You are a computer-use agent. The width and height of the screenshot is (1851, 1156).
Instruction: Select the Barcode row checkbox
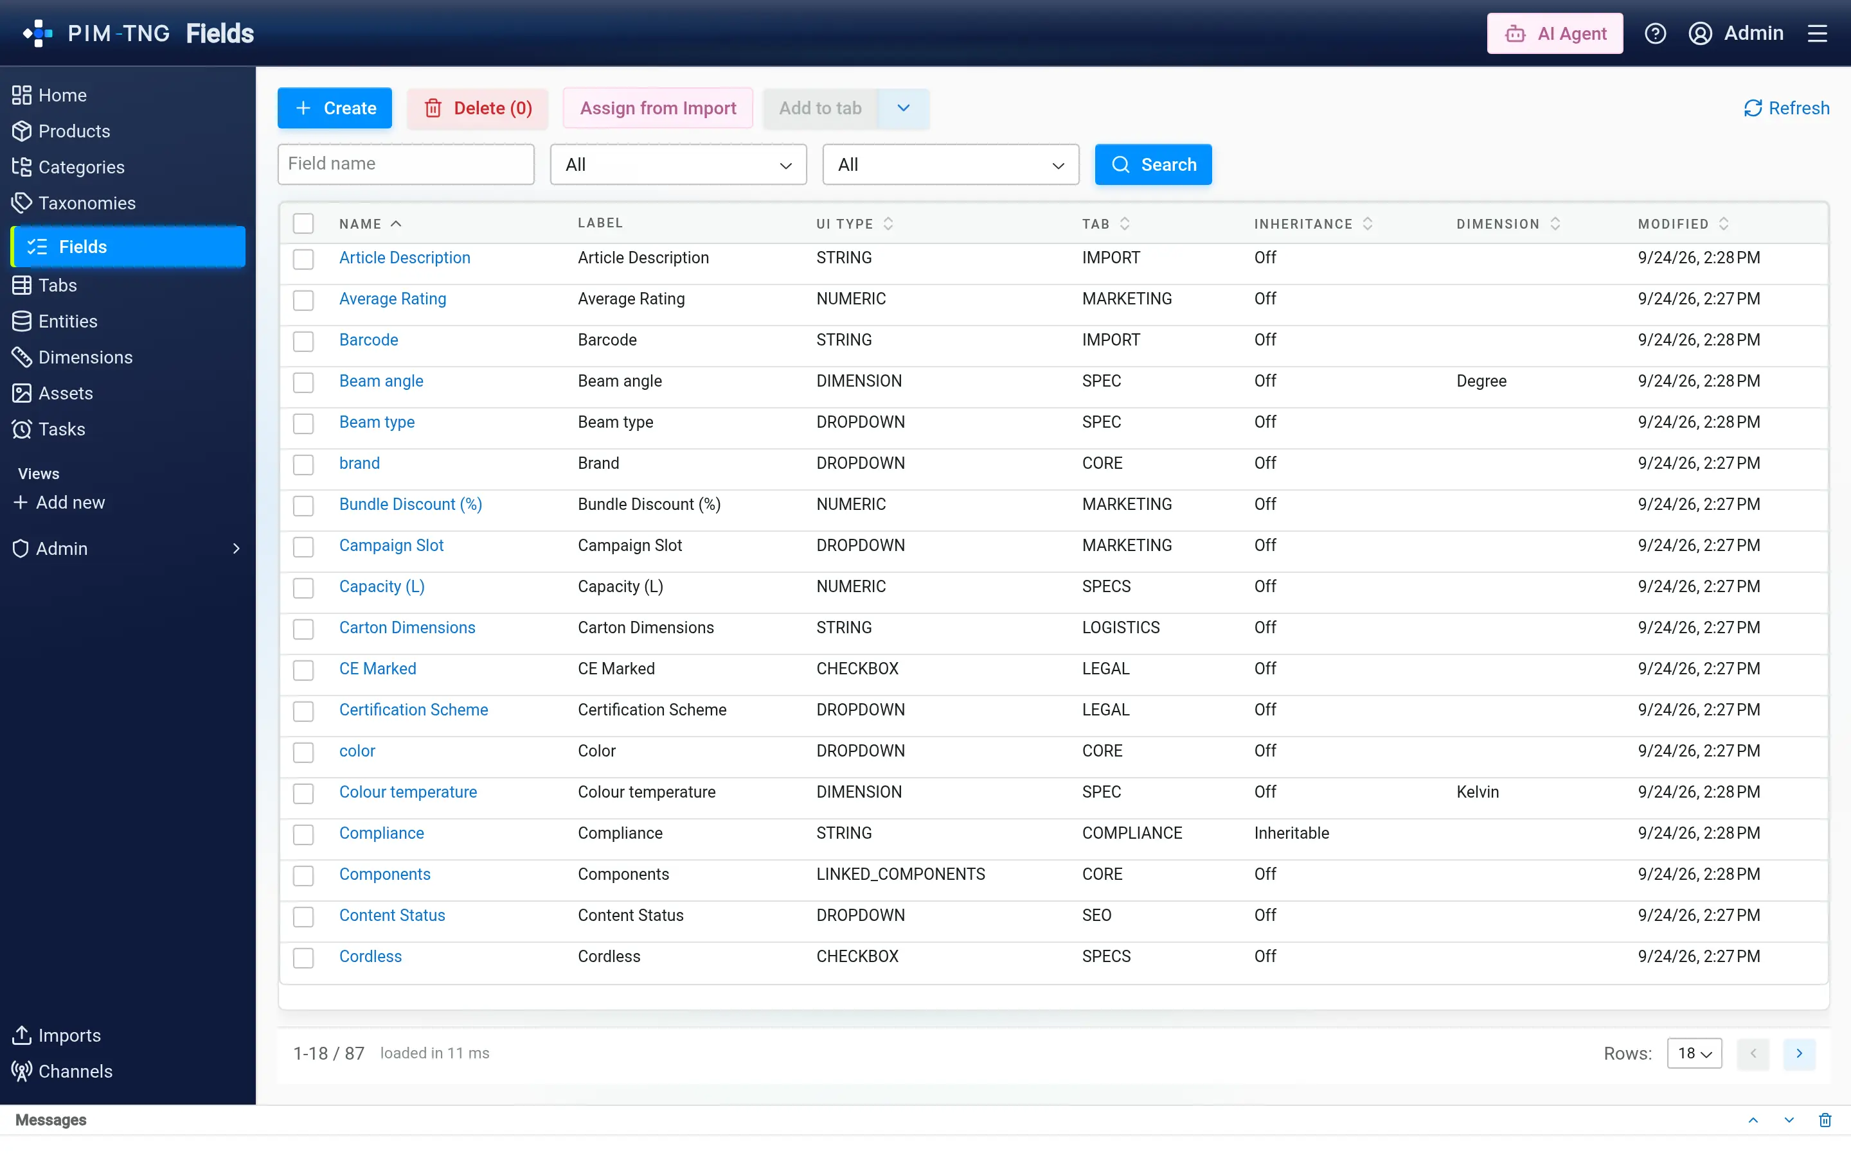point(303,341)
